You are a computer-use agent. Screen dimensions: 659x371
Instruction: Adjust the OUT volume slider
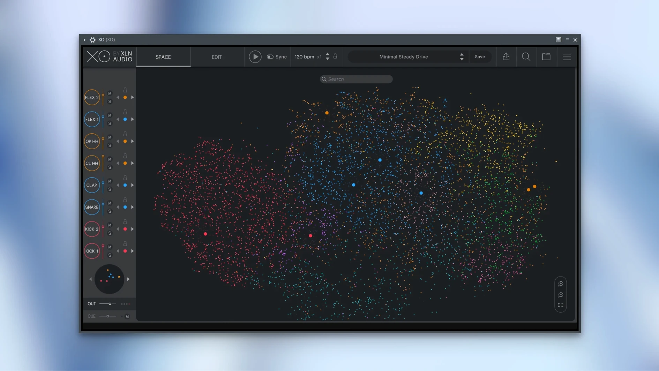(108, 304)
